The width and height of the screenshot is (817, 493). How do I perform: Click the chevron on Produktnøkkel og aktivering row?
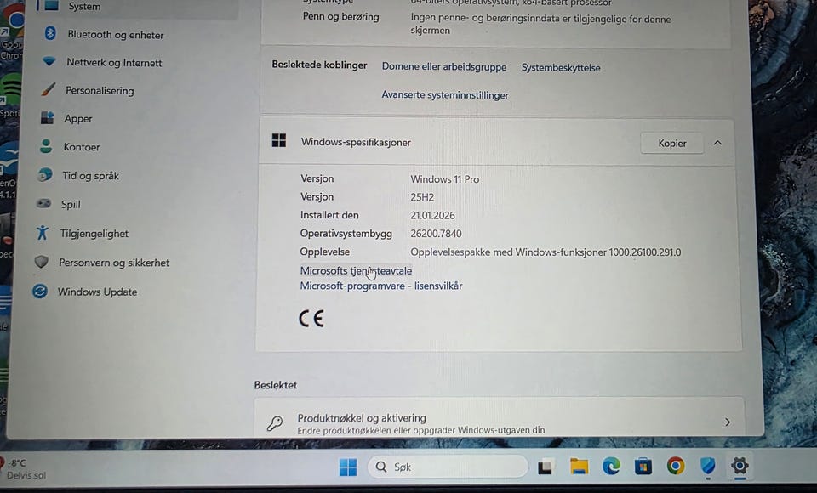click(x=728, y=422)
